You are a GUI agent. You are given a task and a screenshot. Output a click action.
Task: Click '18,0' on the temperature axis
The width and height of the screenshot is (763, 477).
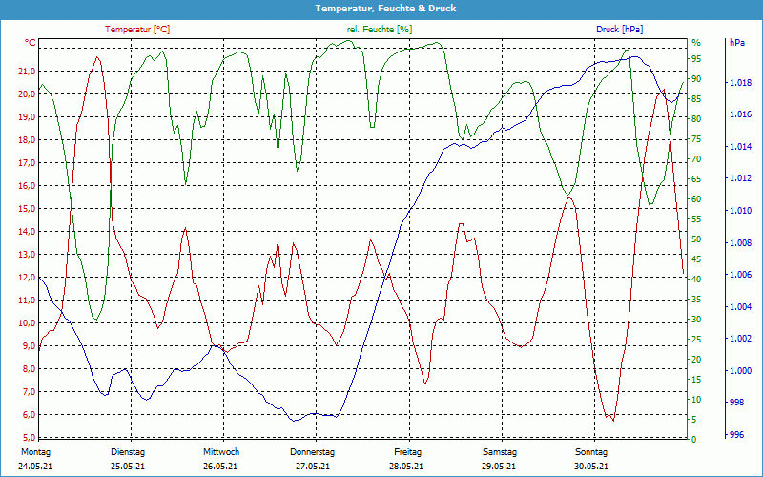(27, 140)
